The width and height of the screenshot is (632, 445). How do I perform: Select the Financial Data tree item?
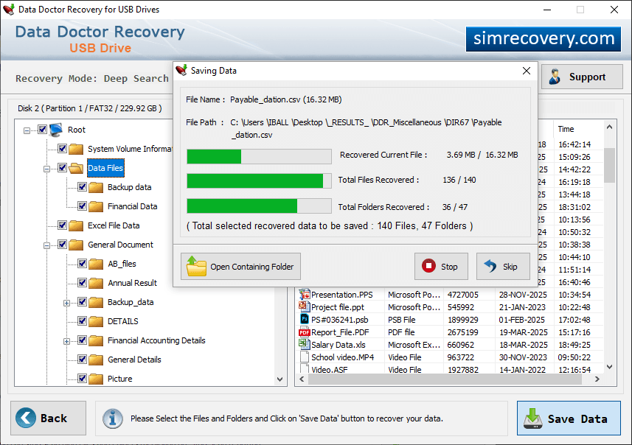pos(132,206)
